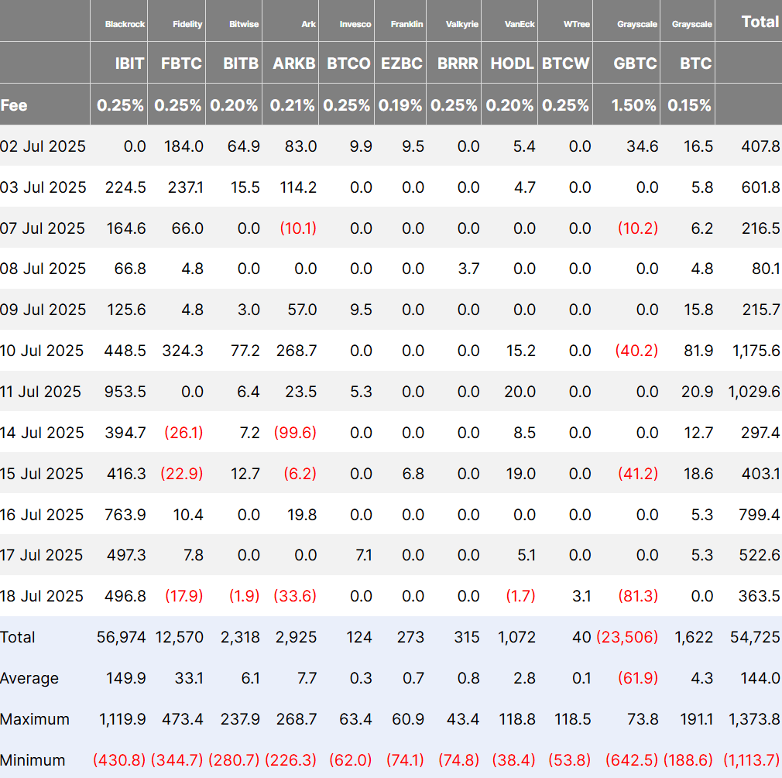Select the red (99.6) ARKB outflow value
This screenshot has height=778, width=782.
click(x=295, y=433)
